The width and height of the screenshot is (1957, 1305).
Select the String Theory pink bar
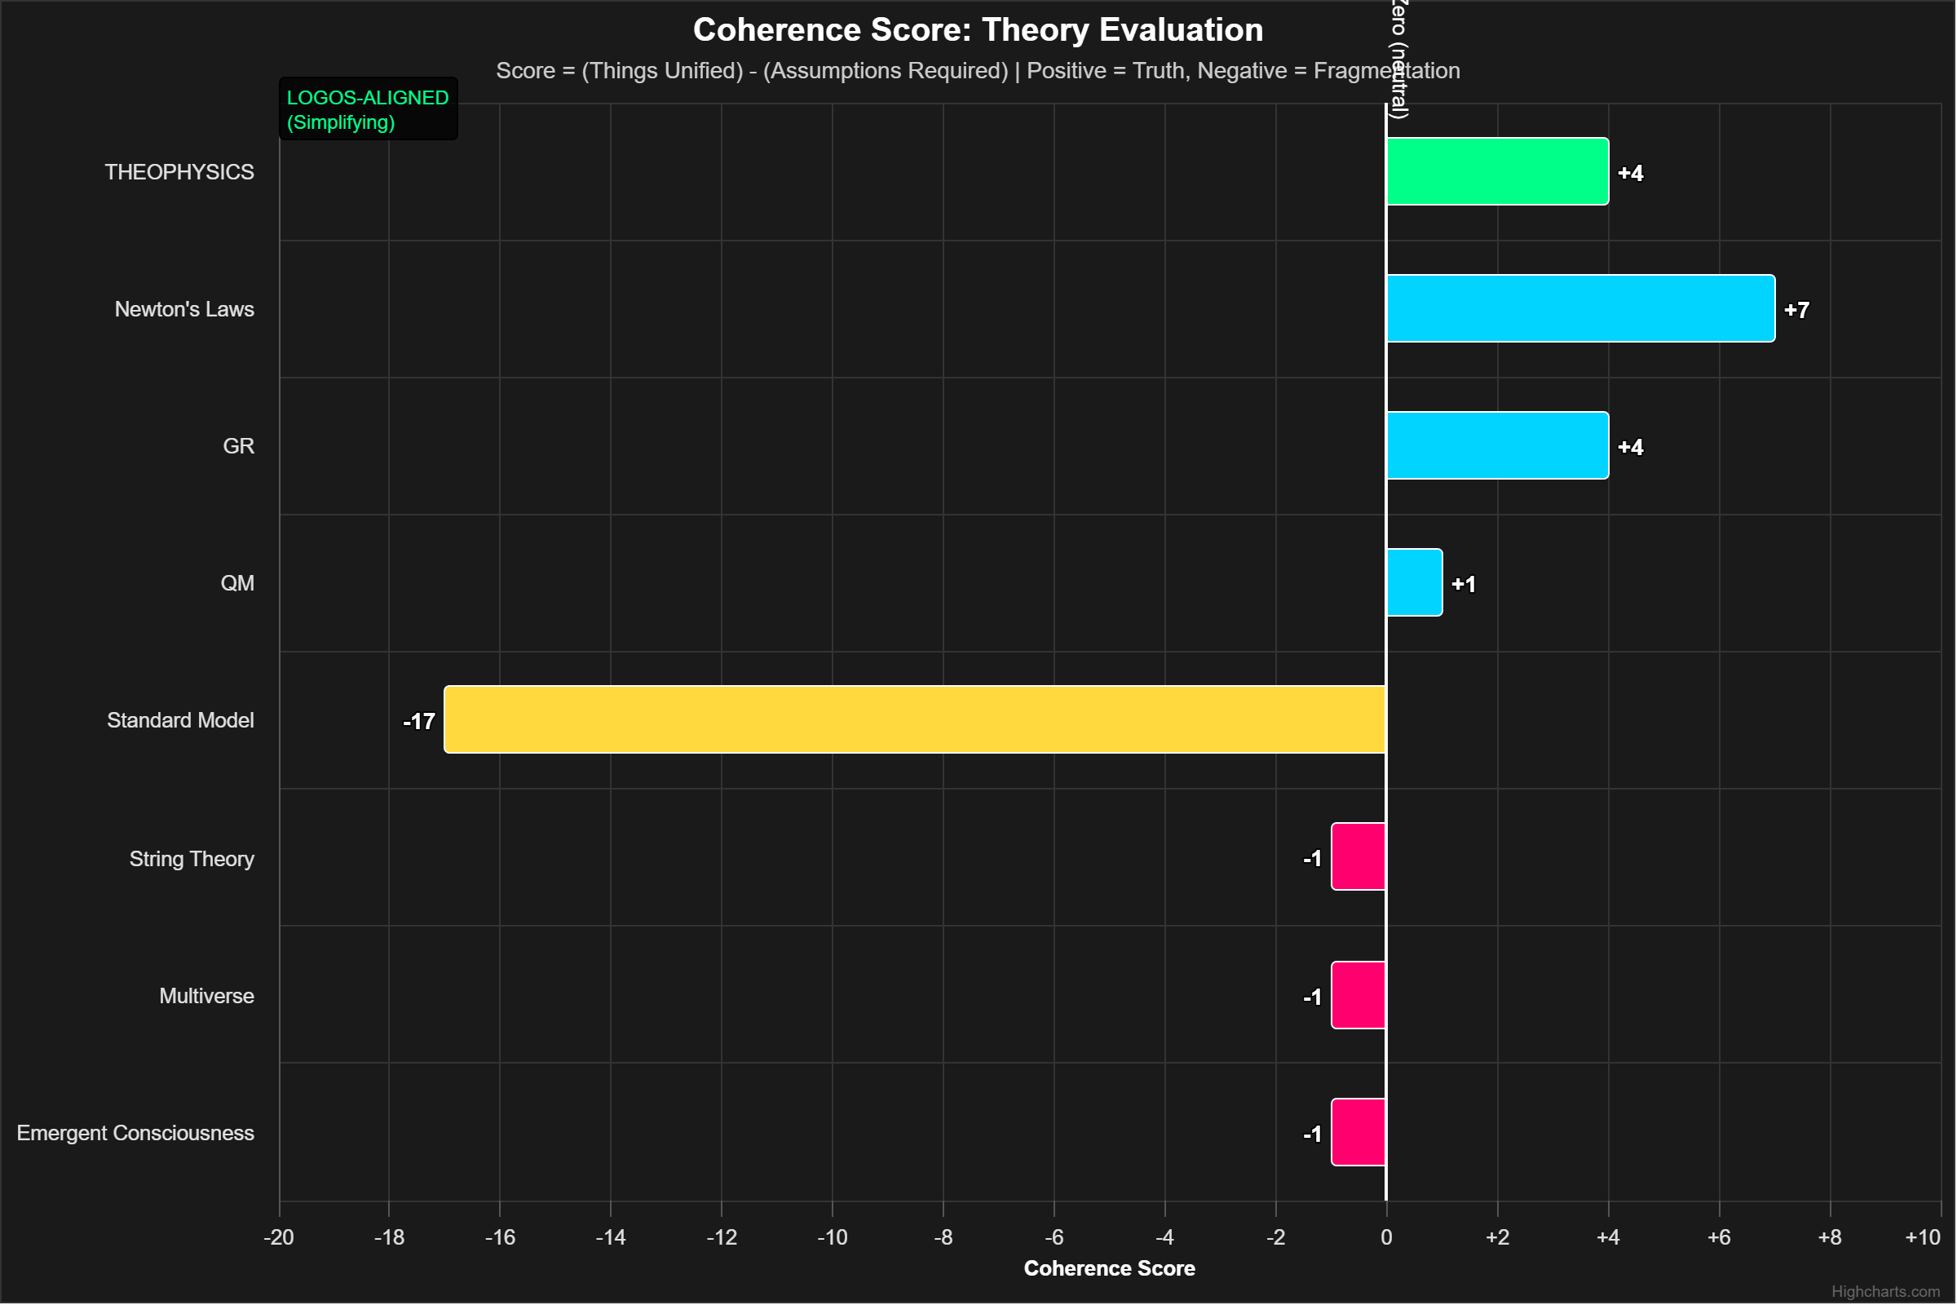click(1358, 857)
